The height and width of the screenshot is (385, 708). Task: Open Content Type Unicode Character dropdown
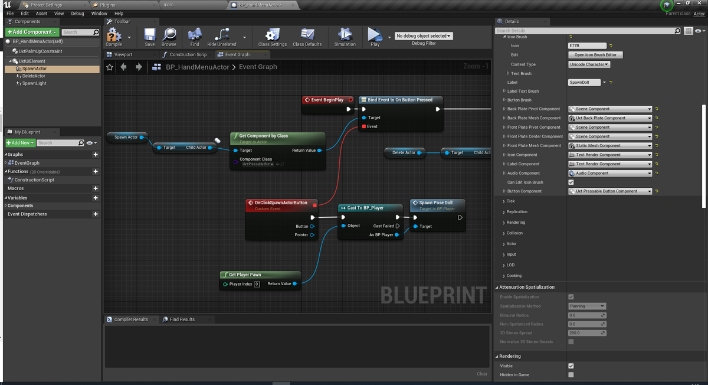coord(589,64)
